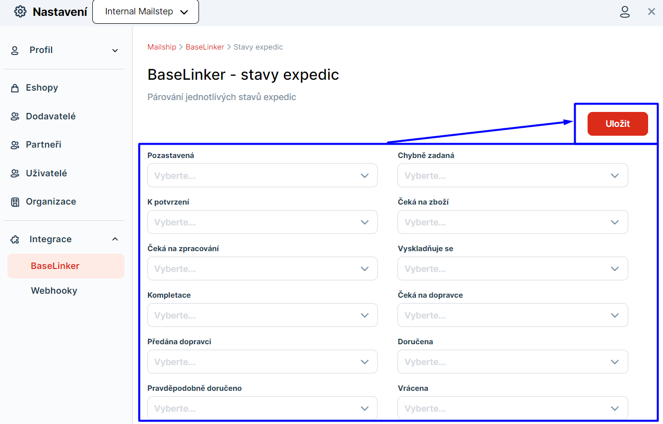Expand the Chybně zadaná dropdown

pos(512,176)
